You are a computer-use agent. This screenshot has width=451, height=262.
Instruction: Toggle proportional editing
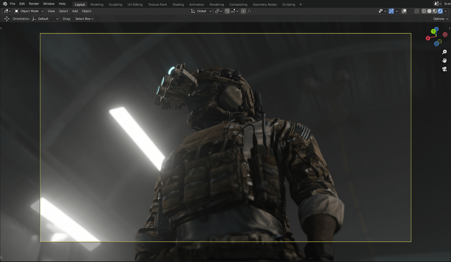[243, 11]
